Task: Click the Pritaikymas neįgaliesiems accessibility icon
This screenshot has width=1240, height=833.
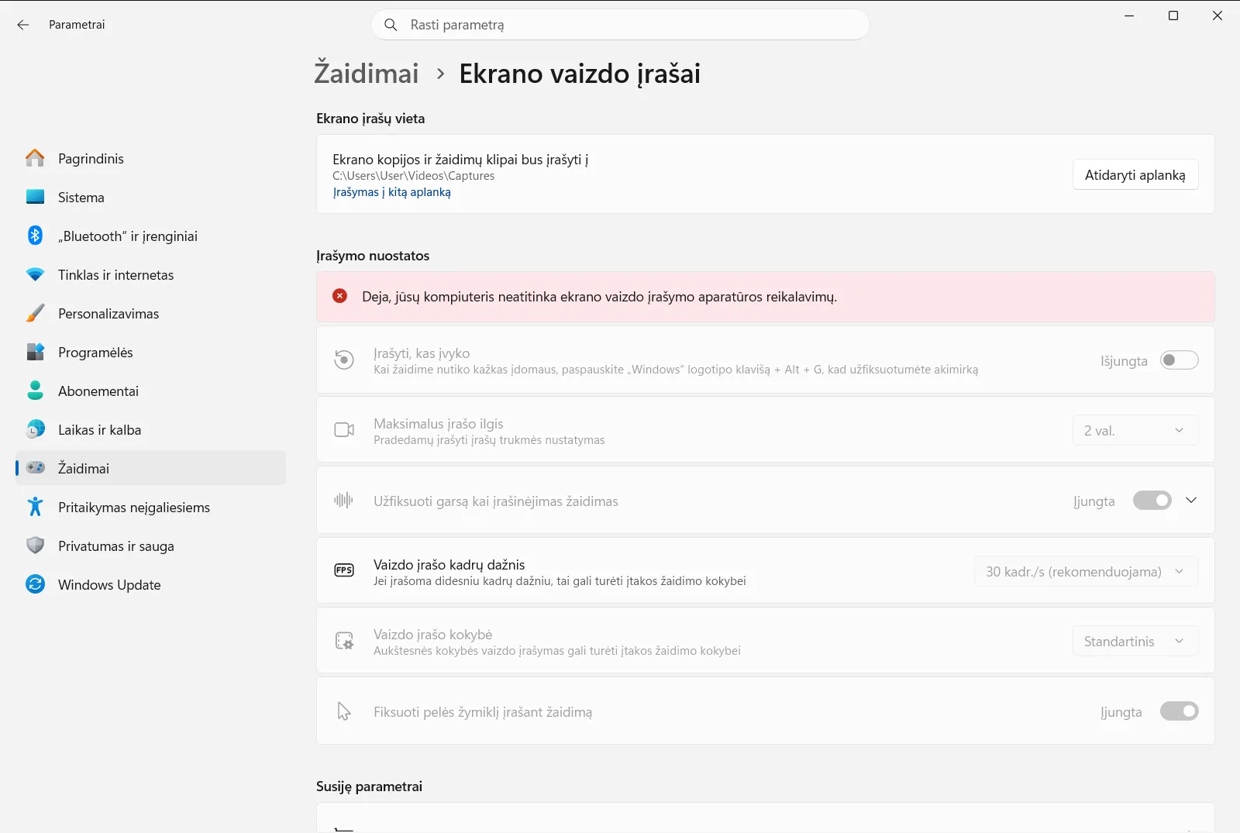Action: coord(35,507)
